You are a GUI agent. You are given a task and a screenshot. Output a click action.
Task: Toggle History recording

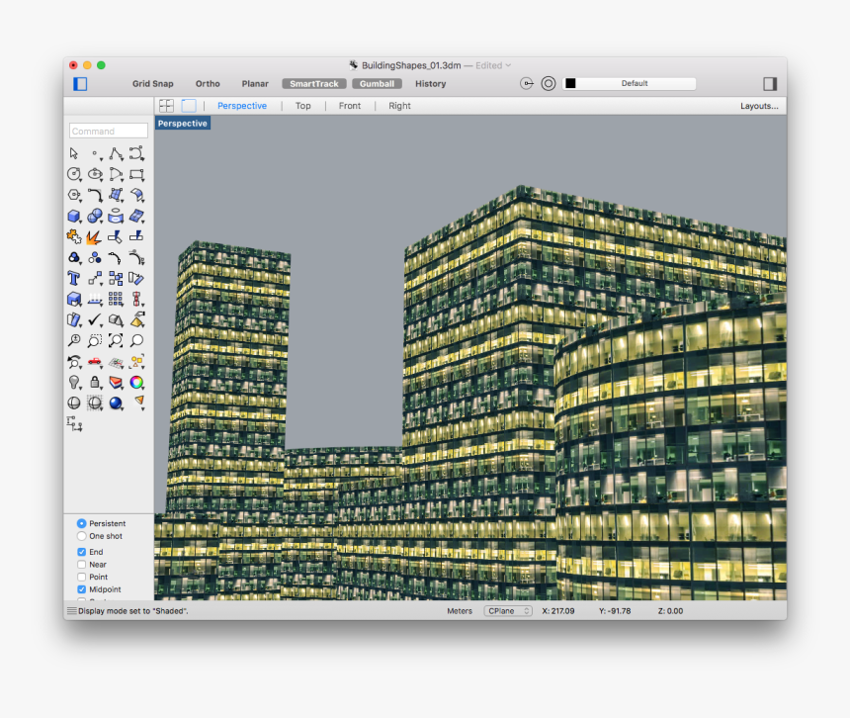click(x=430, y=83)
